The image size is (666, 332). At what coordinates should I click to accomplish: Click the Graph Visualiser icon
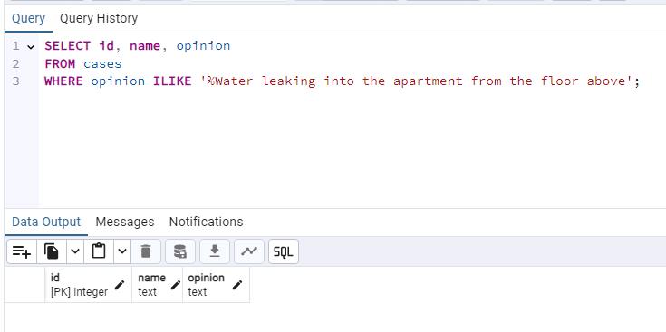pyautogui.click(x=249, y=251)
